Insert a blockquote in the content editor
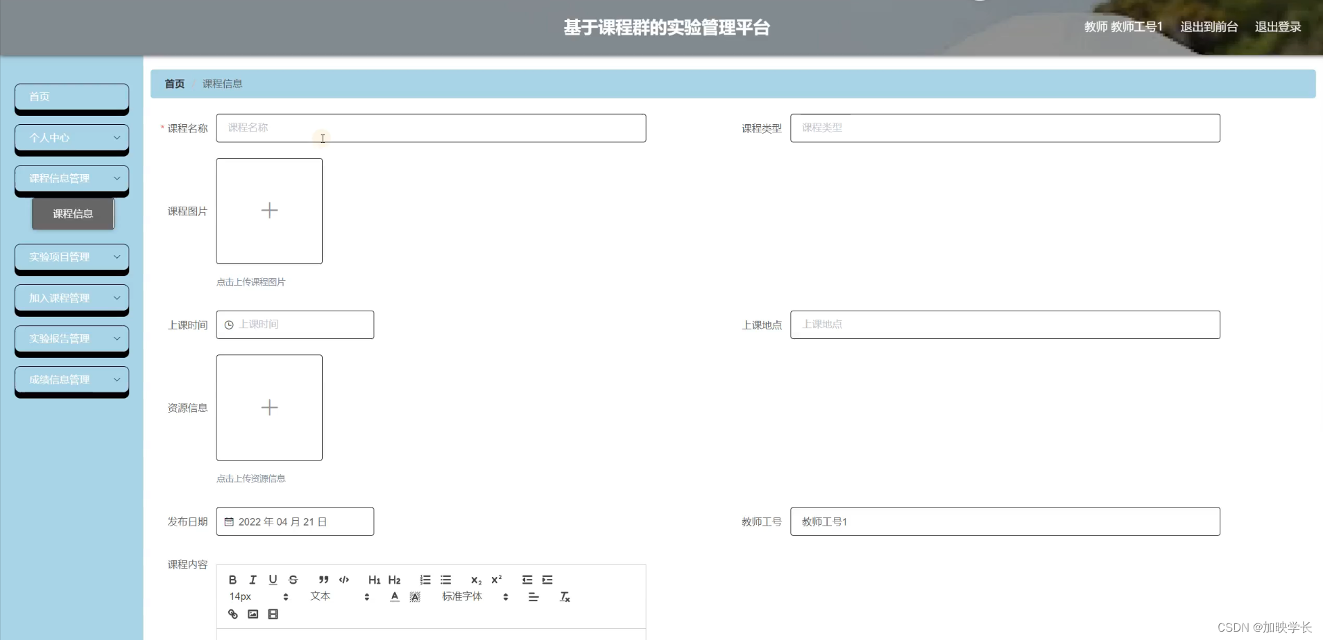1323x640 pixels. pos(324,580)
